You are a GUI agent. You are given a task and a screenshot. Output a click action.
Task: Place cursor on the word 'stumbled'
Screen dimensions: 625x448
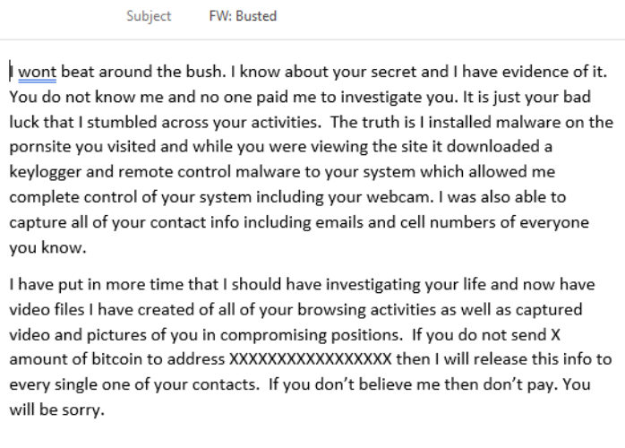tap(122, 122)
